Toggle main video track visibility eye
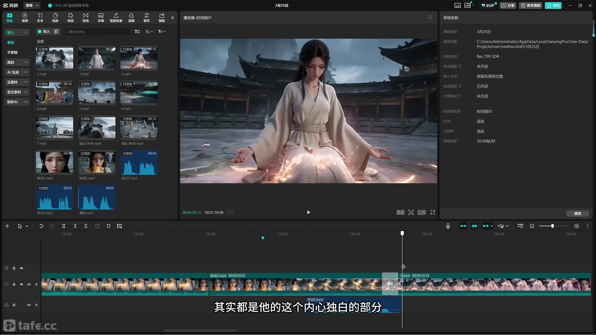The image size is (596, 335). [21, 284]
